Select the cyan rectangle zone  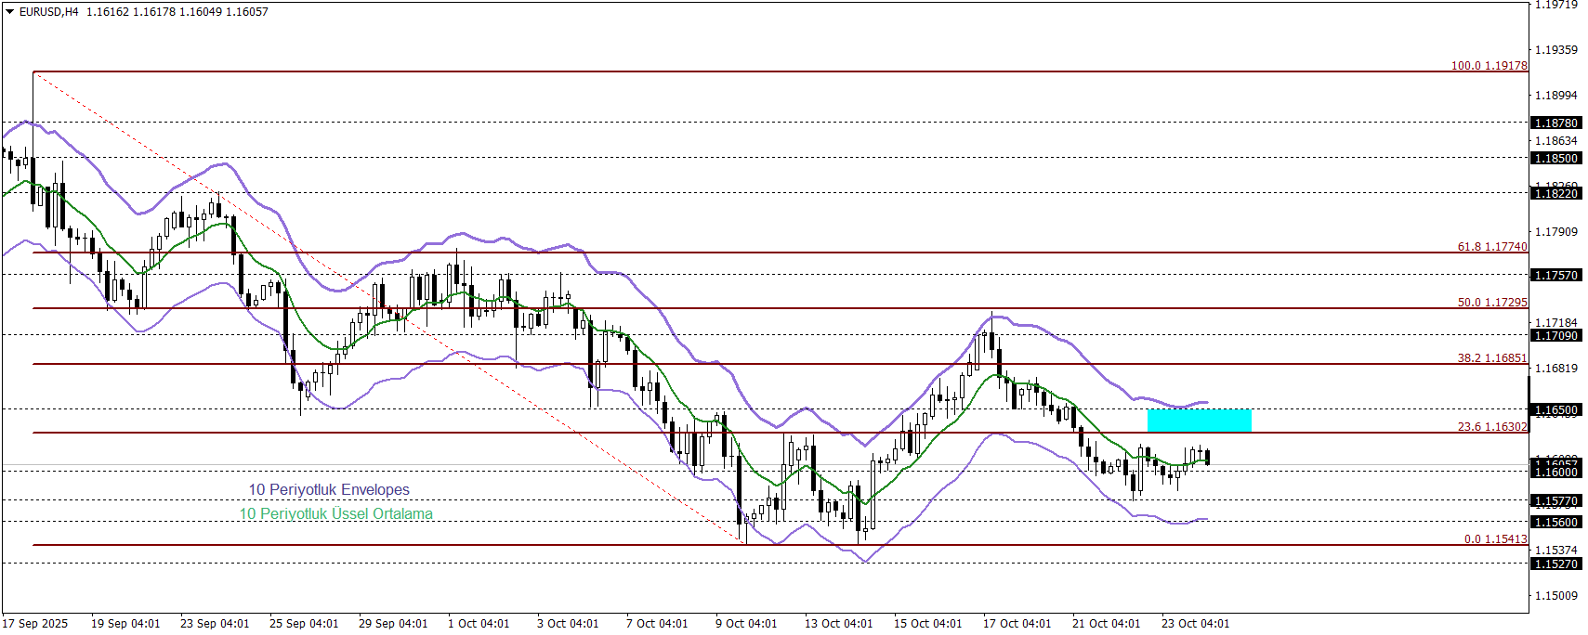tap(1199, 421)
